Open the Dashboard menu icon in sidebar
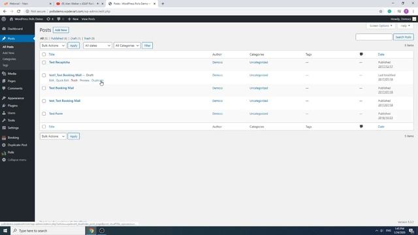This screenshot has height=235, width=418. tap(4, 29)
